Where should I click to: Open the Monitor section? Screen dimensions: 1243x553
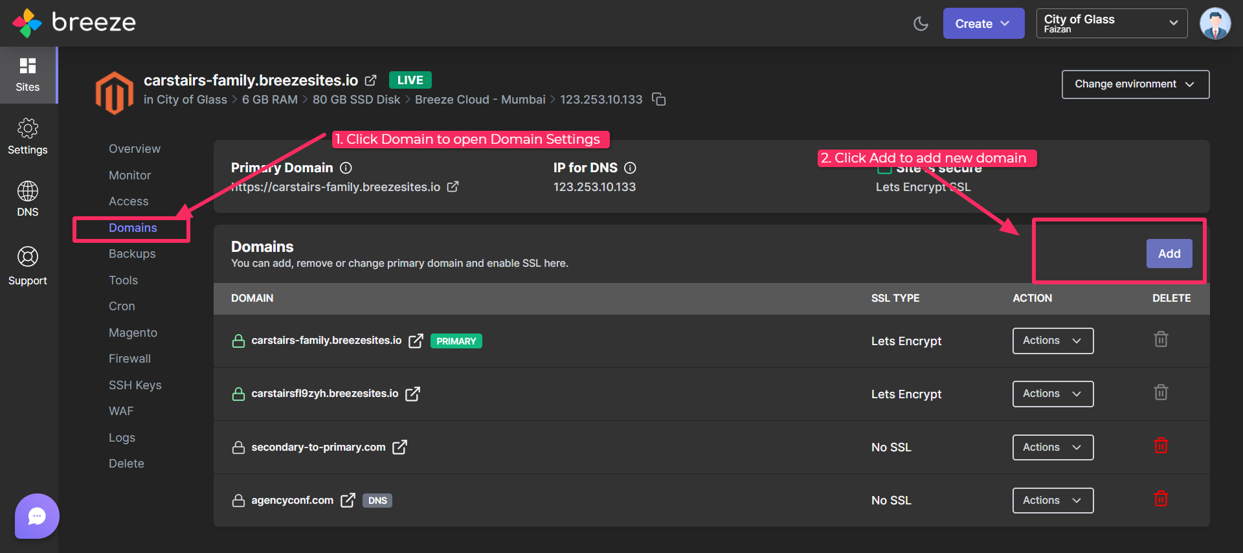pos(129,175)
